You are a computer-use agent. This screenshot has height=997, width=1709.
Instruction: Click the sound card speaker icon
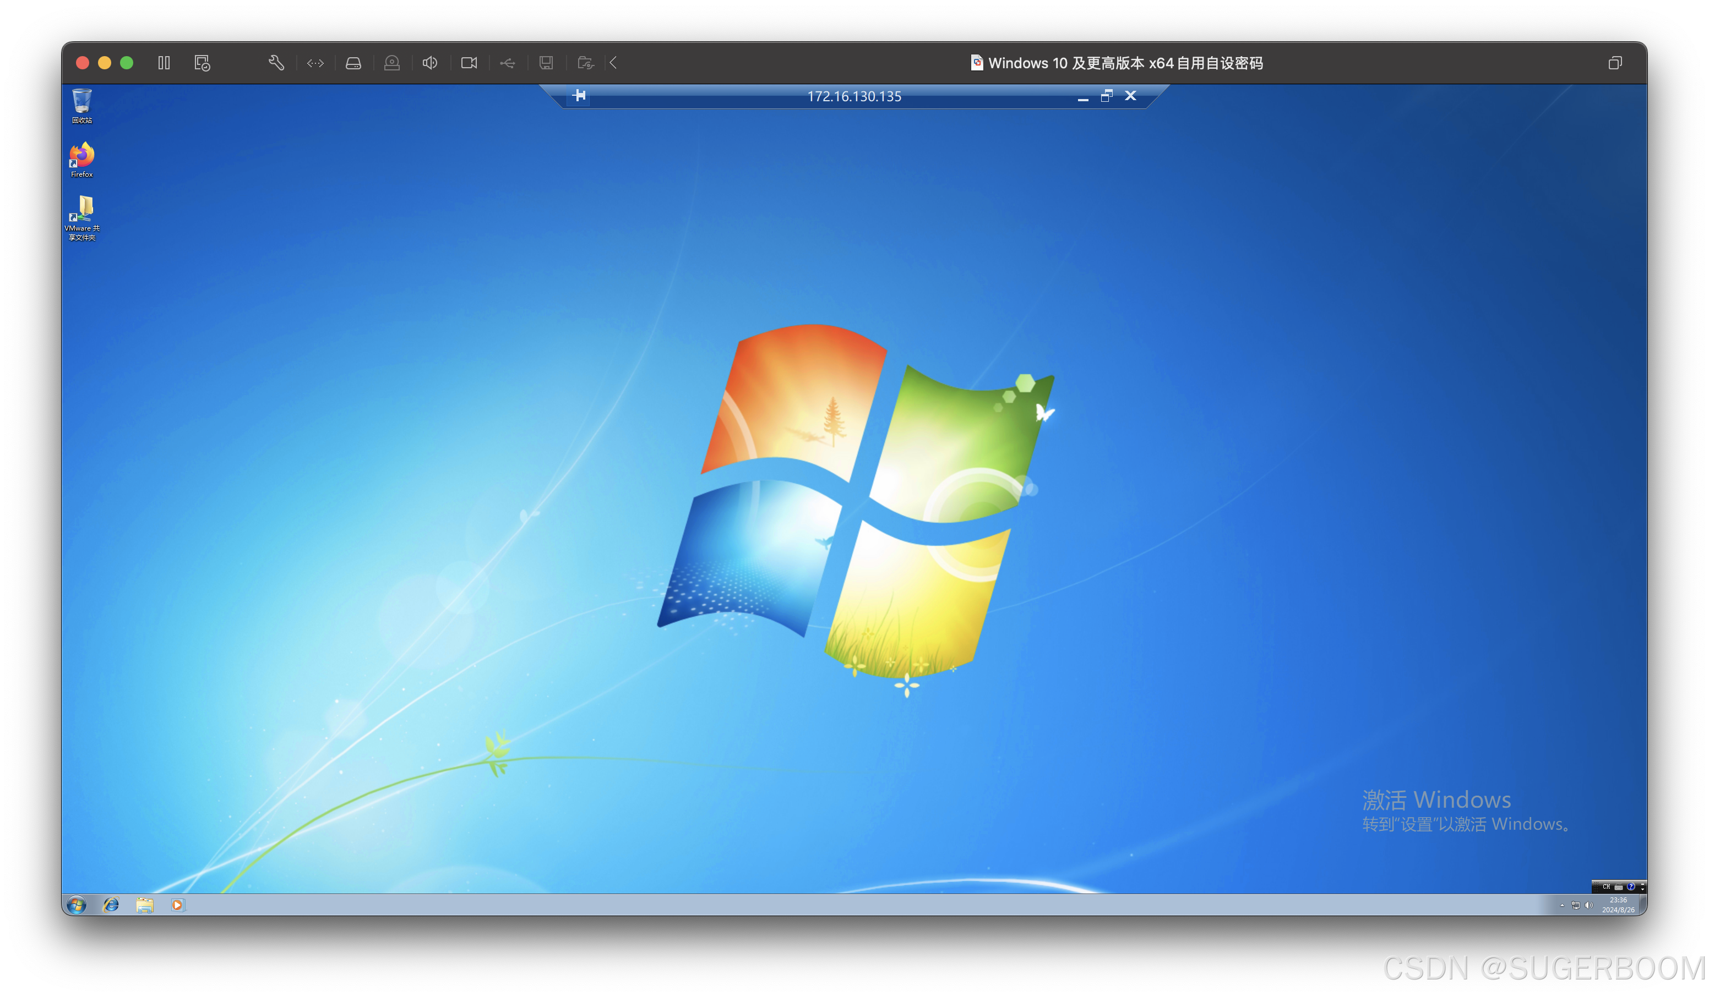point(430,63)
